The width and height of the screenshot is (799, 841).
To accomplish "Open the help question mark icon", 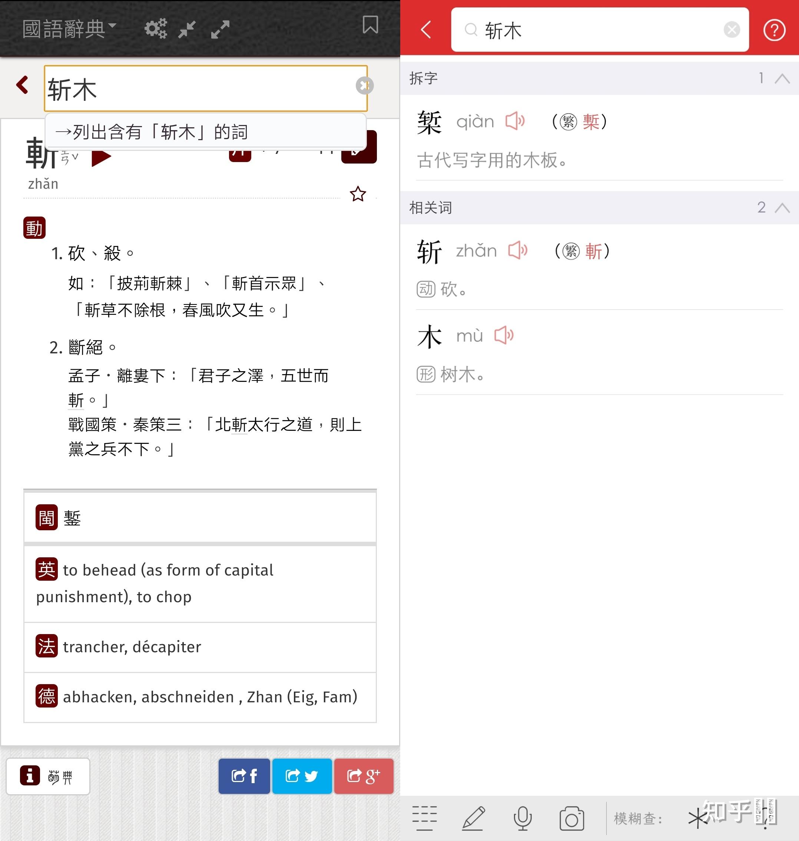I will [774, 30].
